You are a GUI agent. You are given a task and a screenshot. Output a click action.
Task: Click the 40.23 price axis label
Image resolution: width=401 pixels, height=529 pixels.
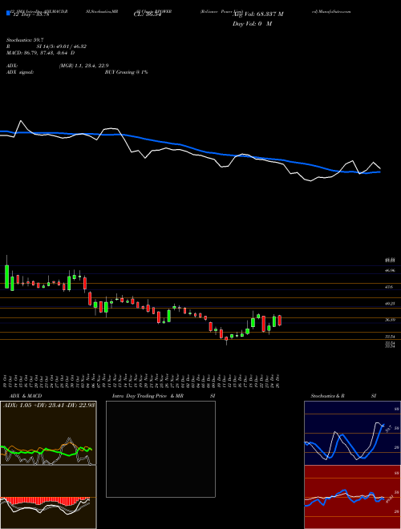point(390,303)
